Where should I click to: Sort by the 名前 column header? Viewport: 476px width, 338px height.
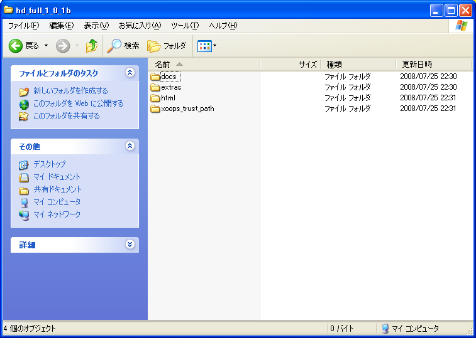pos(204,64)
